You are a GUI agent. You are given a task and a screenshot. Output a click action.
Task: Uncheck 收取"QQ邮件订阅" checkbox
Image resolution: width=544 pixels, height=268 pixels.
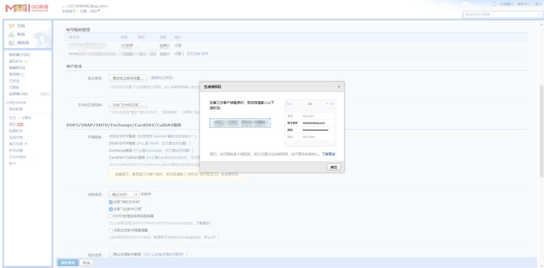111,209
